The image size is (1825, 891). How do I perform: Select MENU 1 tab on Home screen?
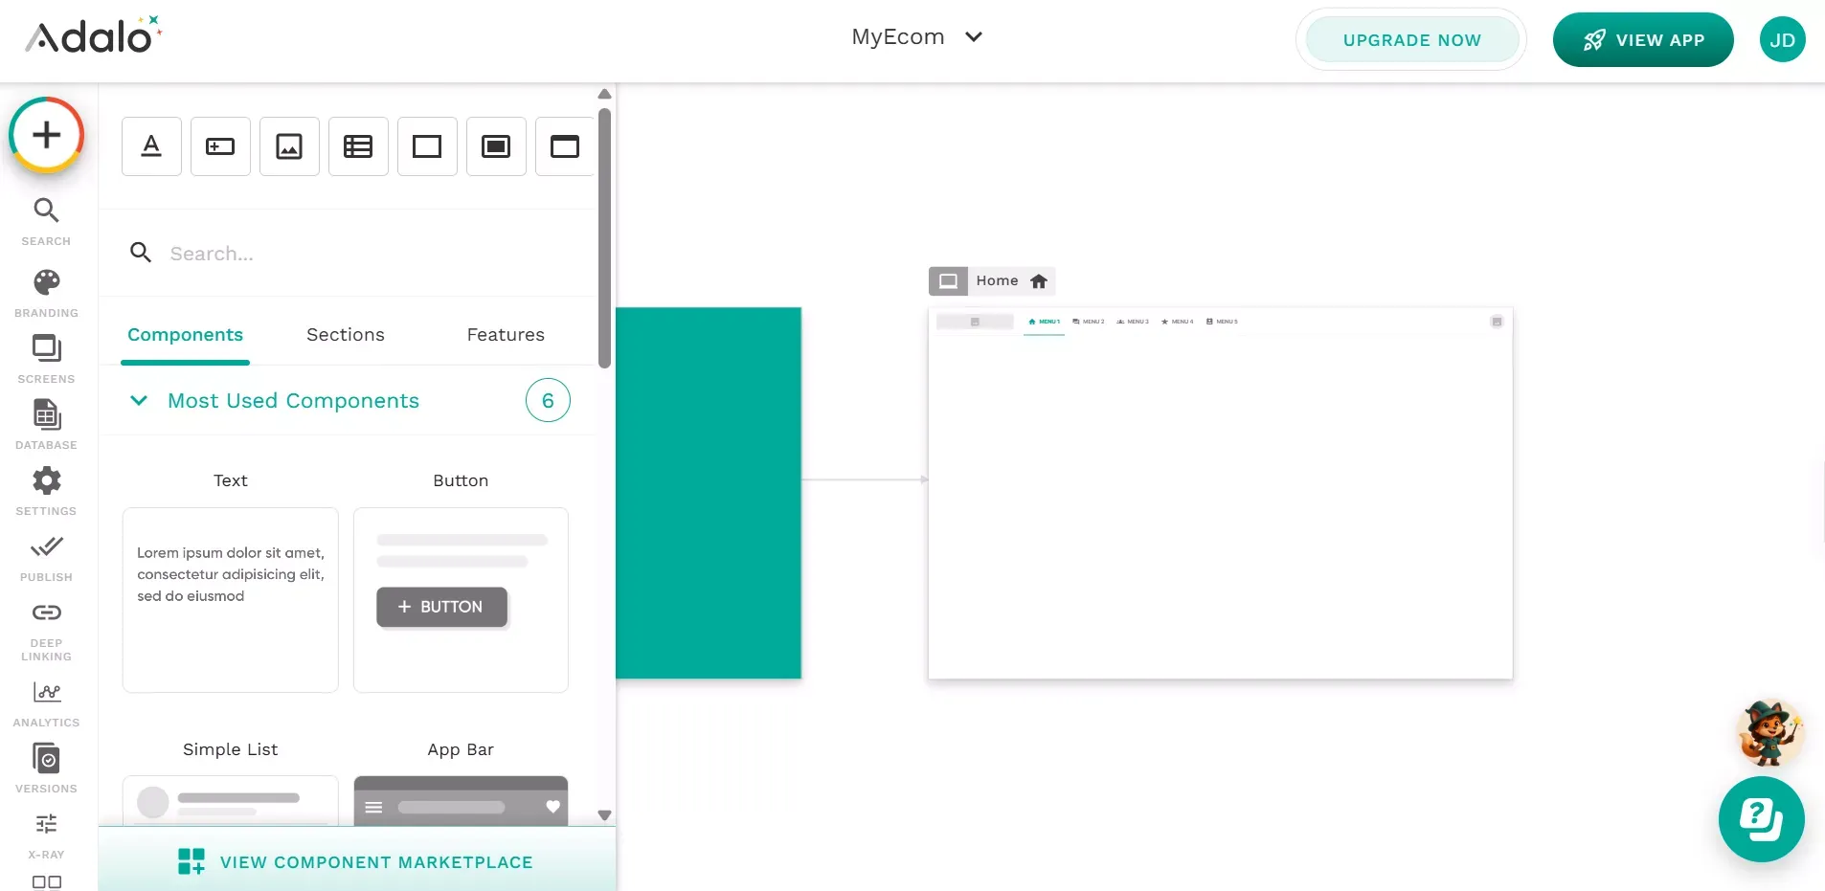(1044, 322)
